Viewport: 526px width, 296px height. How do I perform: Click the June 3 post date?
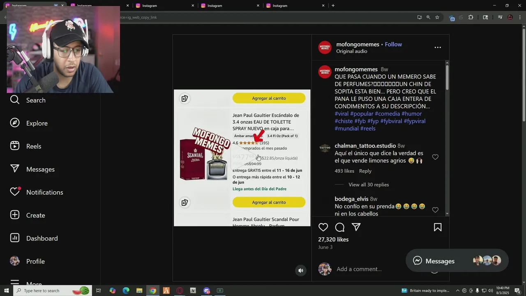325,247
